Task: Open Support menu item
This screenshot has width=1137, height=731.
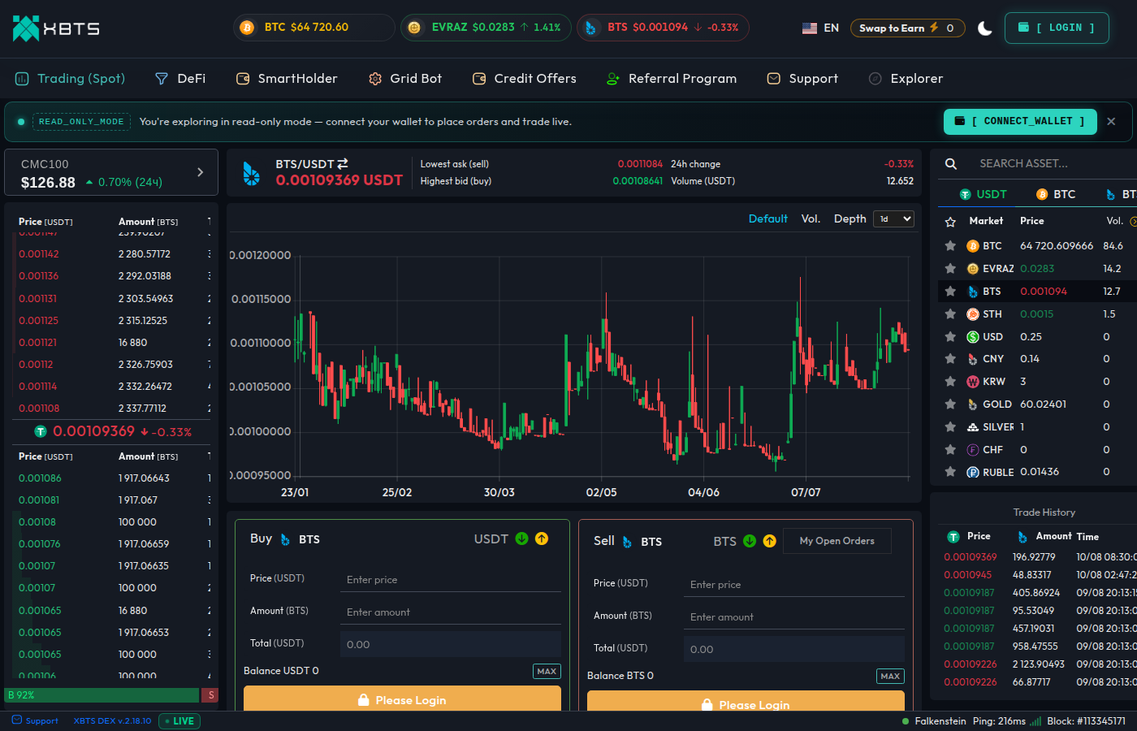Action: point(802,79)
